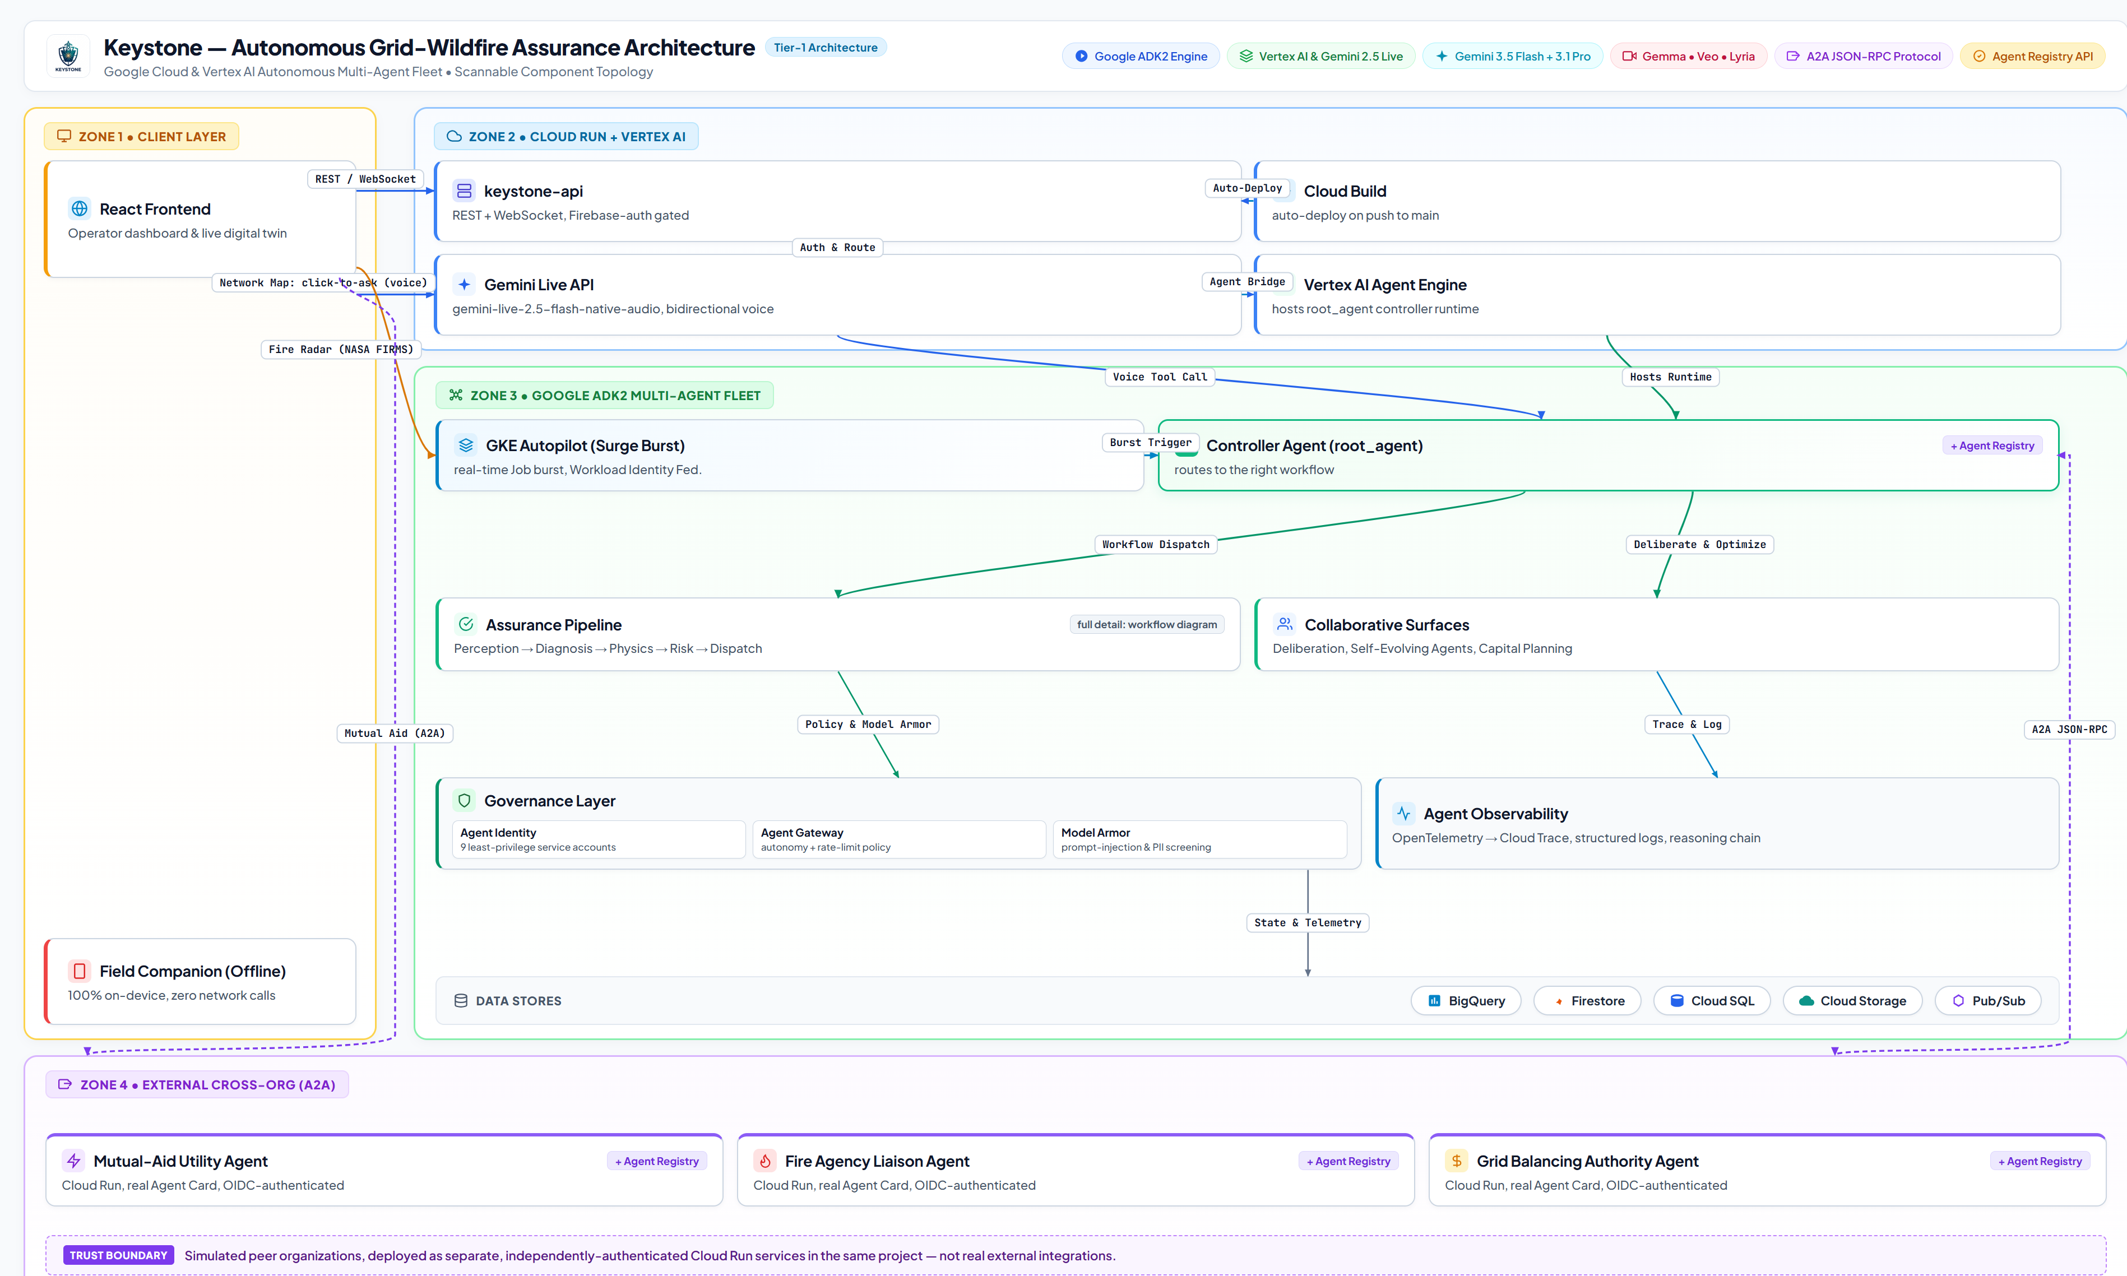
Task: Click the BigQuery chip icon
Action: (x=1434, y=1001)
